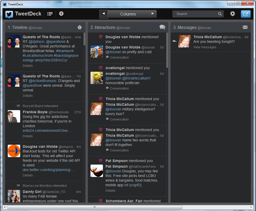Open the Columns button
Image resolution: width=256 pixels, height=211 pixels.
click(128, 14)
